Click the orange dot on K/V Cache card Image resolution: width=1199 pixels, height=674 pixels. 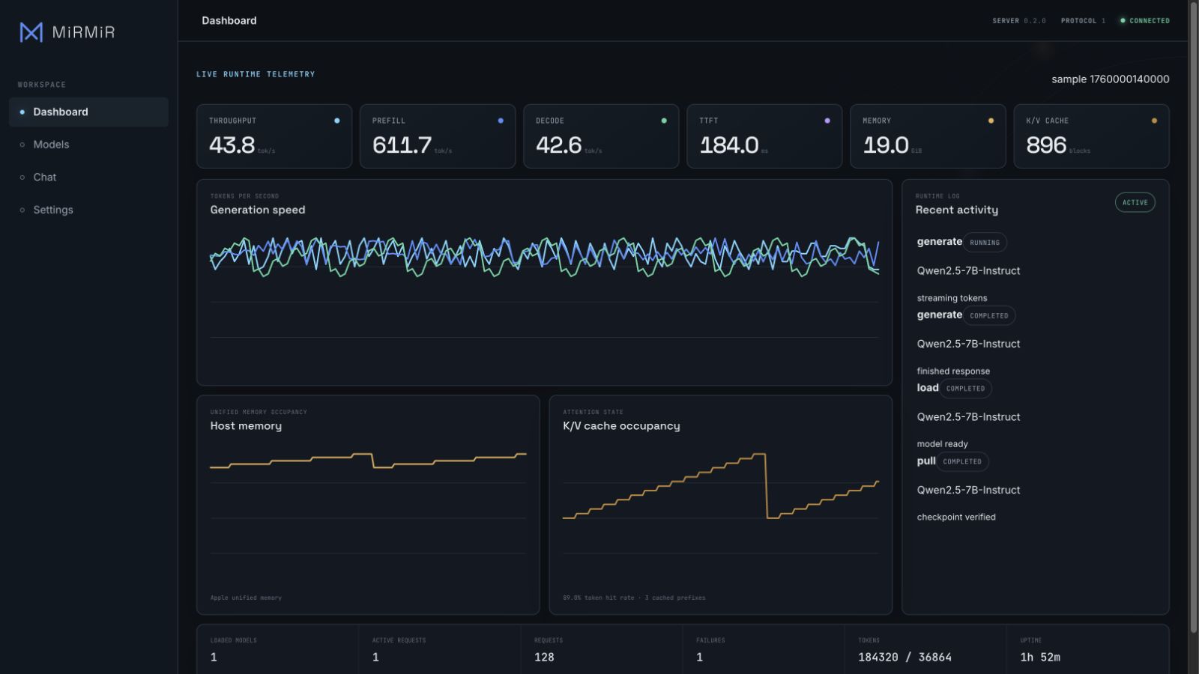tap(1154, 121)
